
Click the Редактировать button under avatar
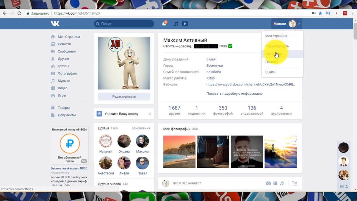[124, 96]
